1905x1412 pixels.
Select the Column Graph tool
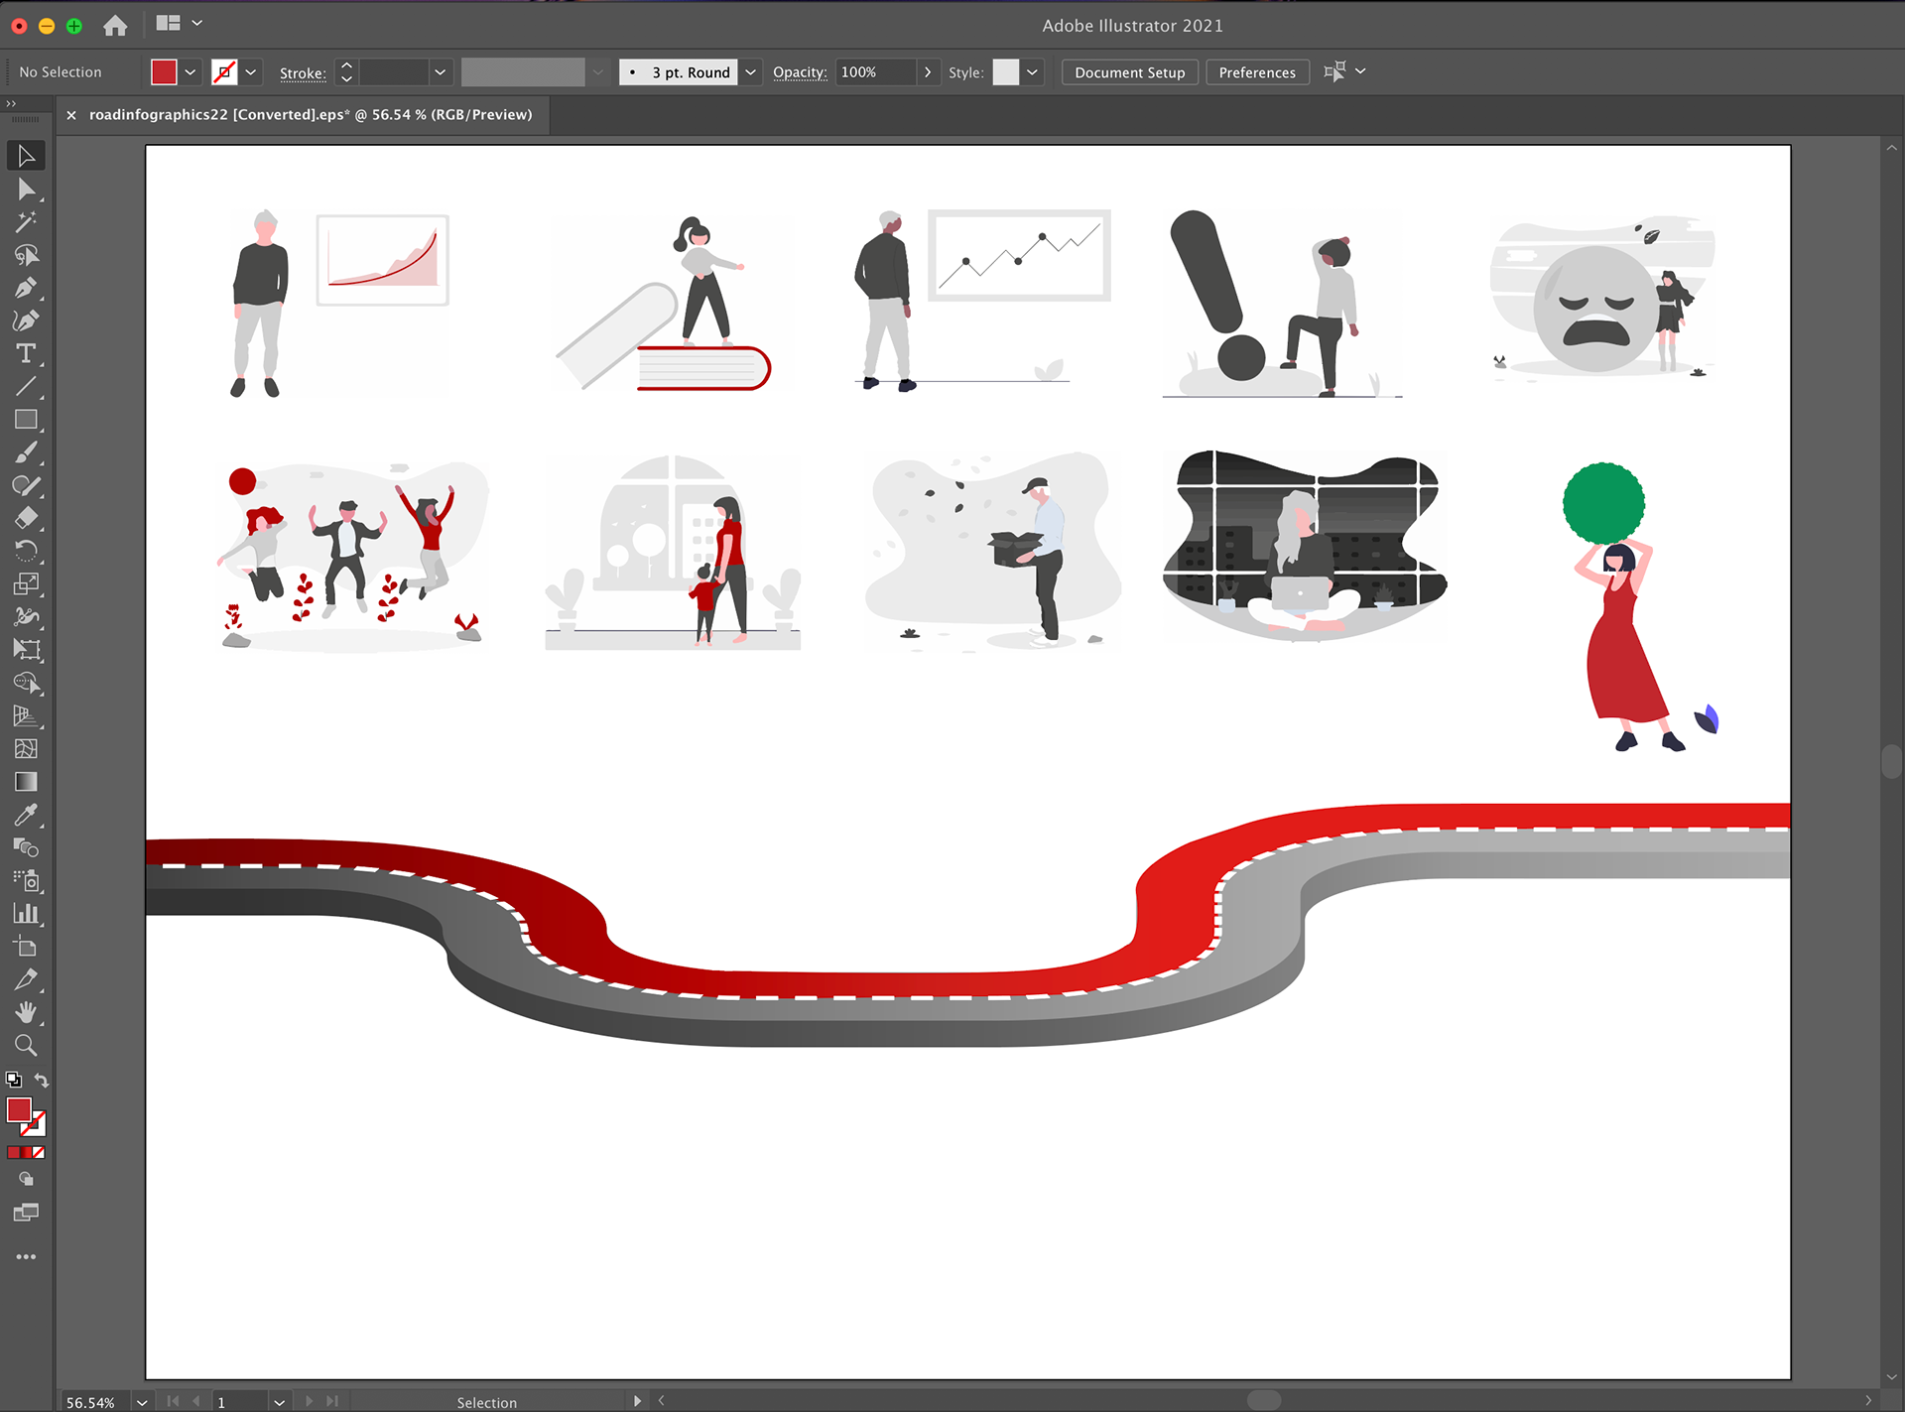(x=27, y=914)
